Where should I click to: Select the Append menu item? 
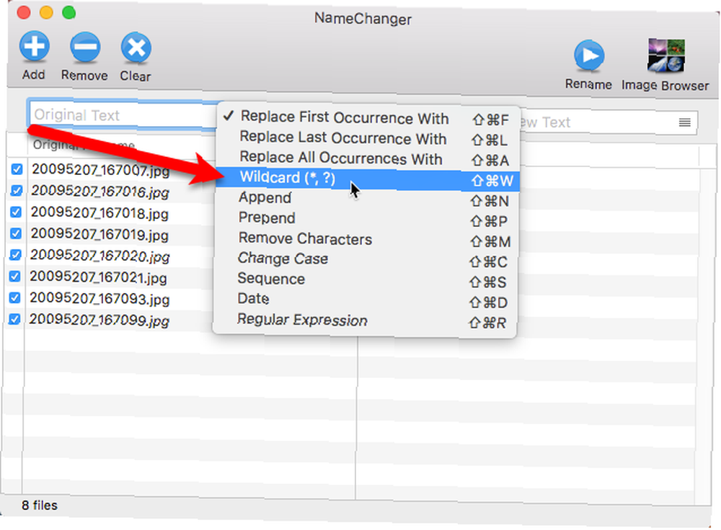click(366, 199)
